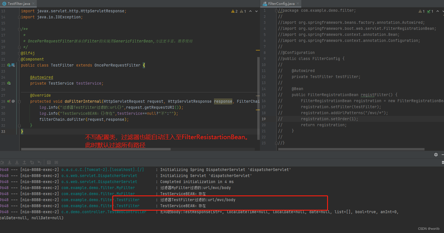The height and width of the screenshot is (233, 444).
Task: Click the first o.s.web.servlet.DispatcherServlet log link
Action: [x=99, y=176]
